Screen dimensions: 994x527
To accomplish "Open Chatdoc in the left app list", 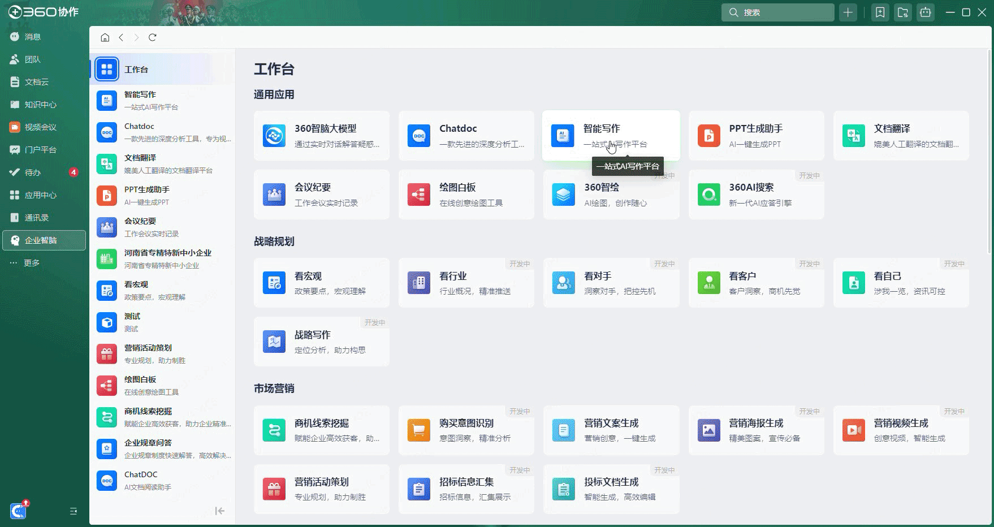I will (x=162, y=132).
